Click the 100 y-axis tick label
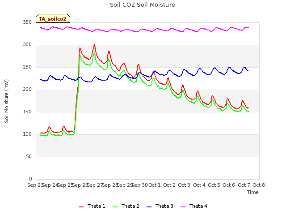 27,134
